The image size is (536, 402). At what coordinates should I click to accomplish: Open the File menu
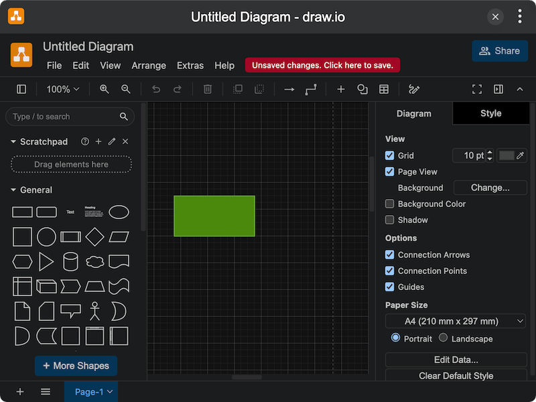coord(54,65)
